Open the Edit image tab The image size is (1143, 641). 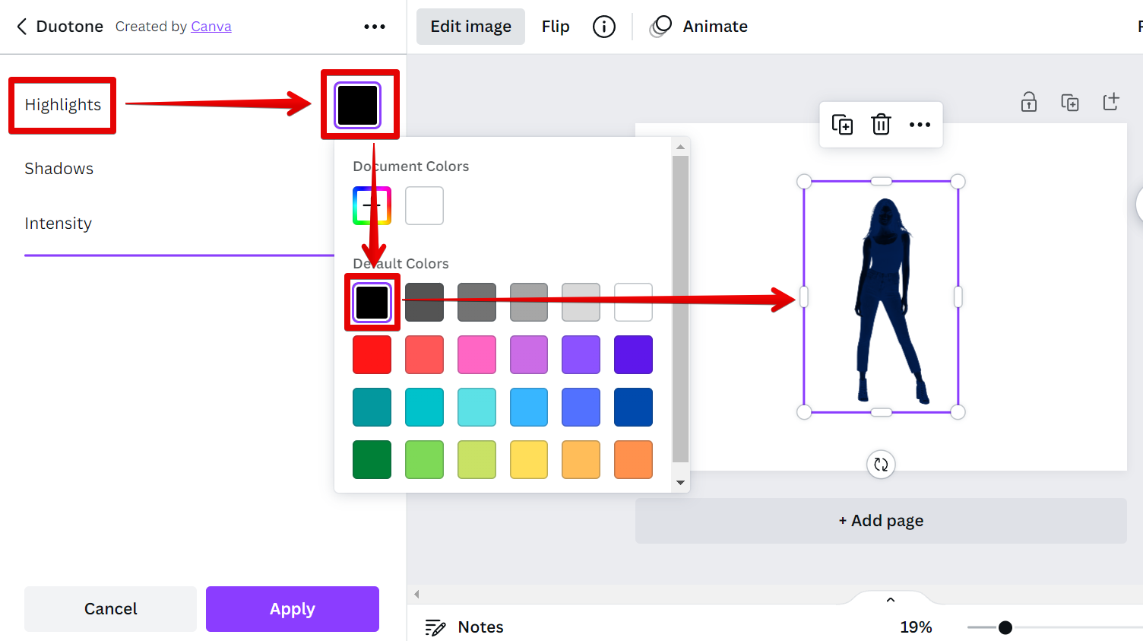(x=470, y=27)
